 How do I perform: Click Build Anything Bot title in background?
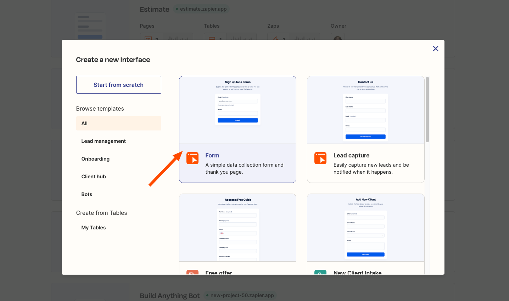pyautogui.click(x=170, y=296)
